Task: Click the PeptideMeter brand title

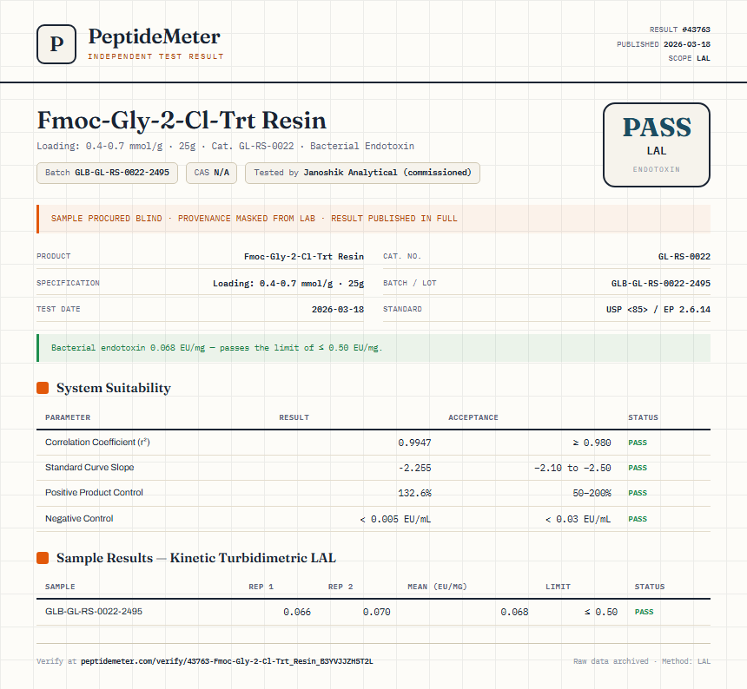Action: [155, 36]
